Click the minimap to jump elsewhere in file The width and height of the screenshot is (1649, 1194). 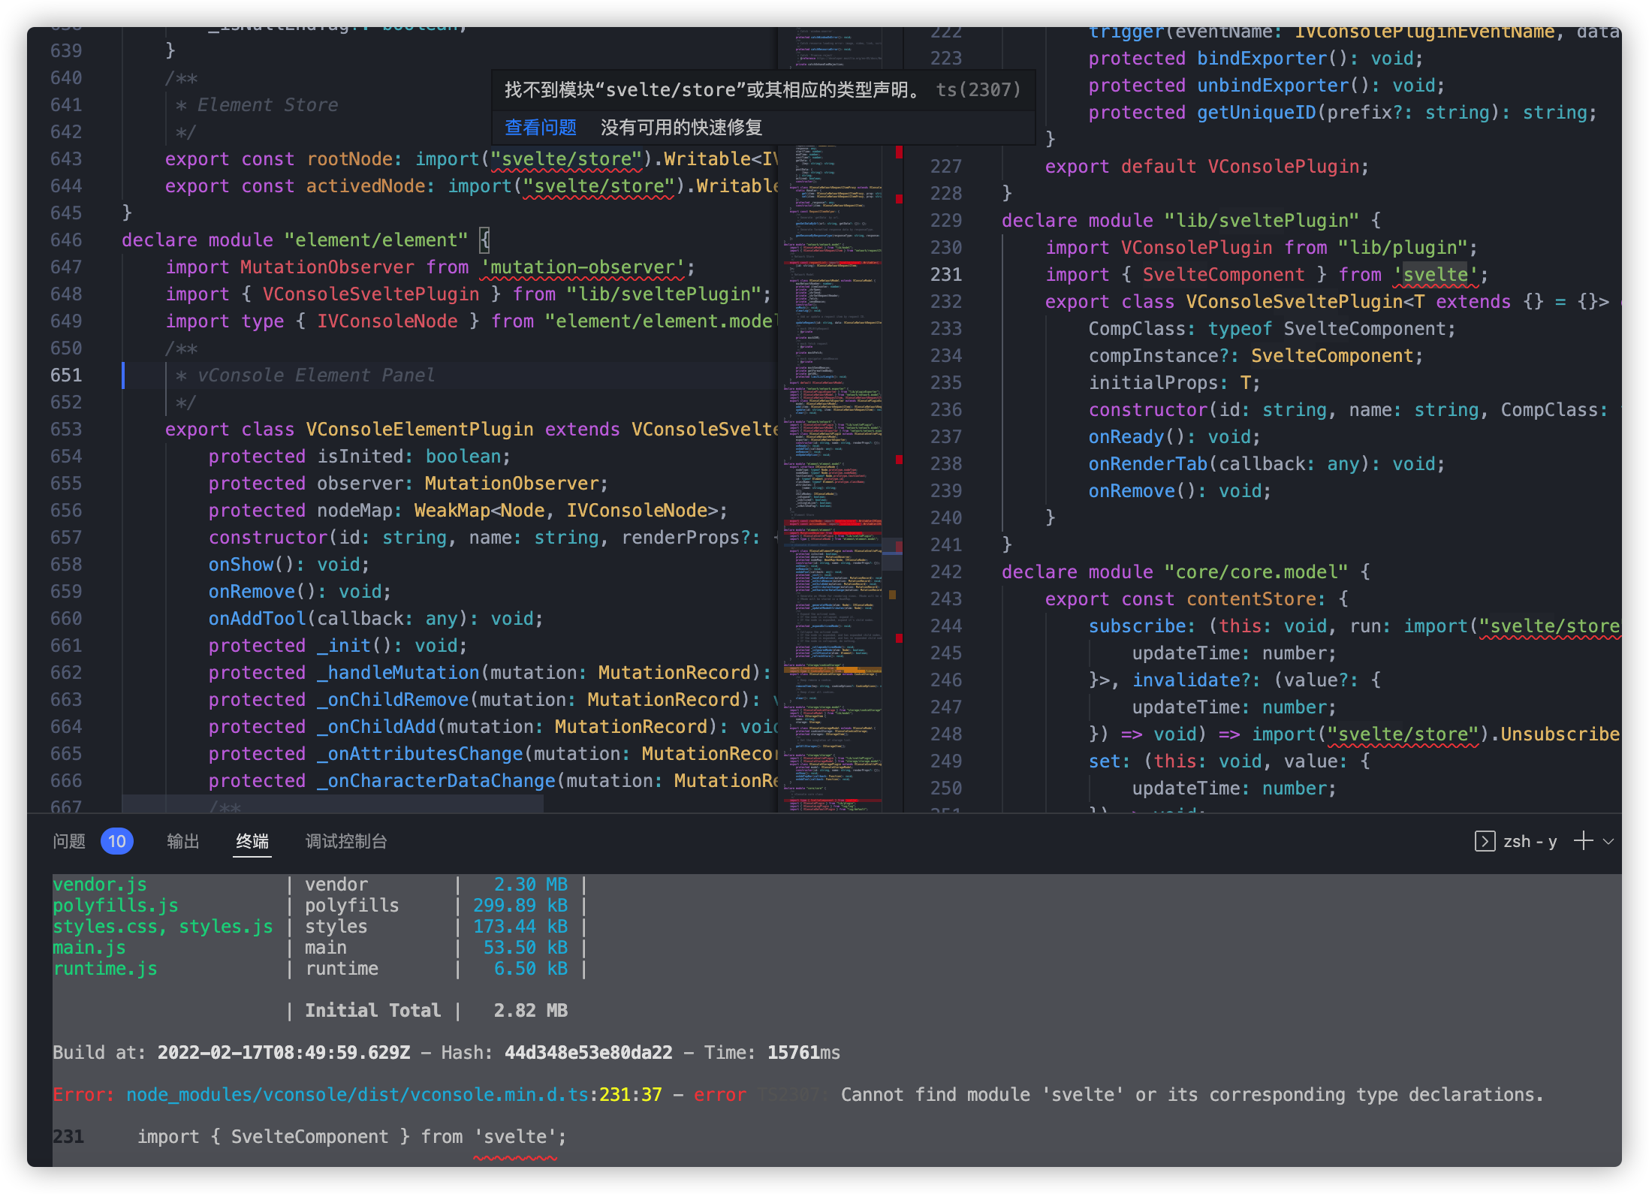click(835, 451)
